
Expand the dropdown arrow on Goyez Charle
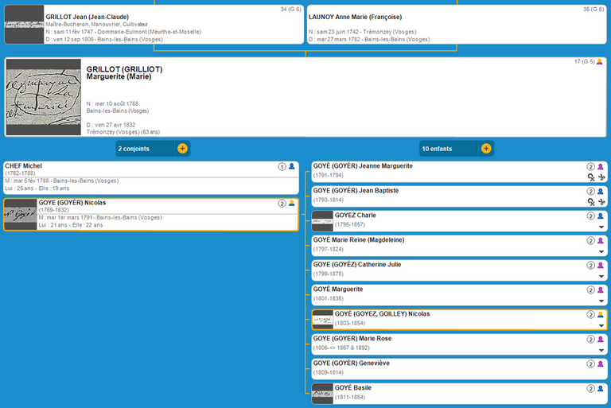pyautogui.click(x=601, y=227)
